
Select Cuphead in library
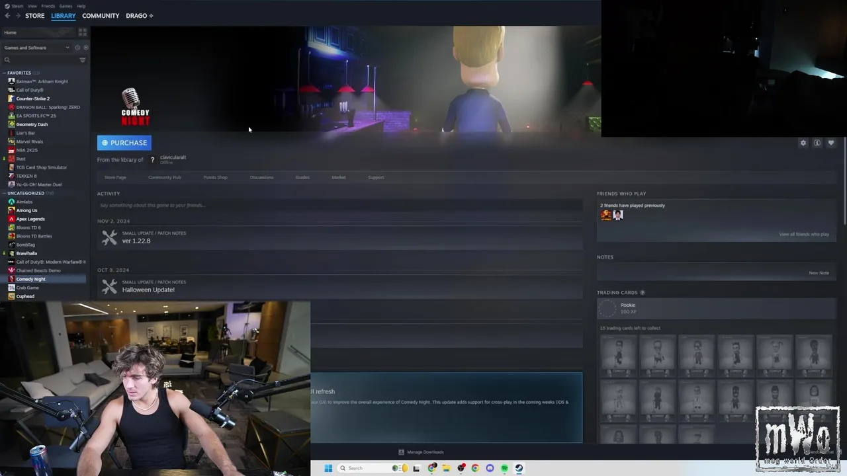pos(25,296)
